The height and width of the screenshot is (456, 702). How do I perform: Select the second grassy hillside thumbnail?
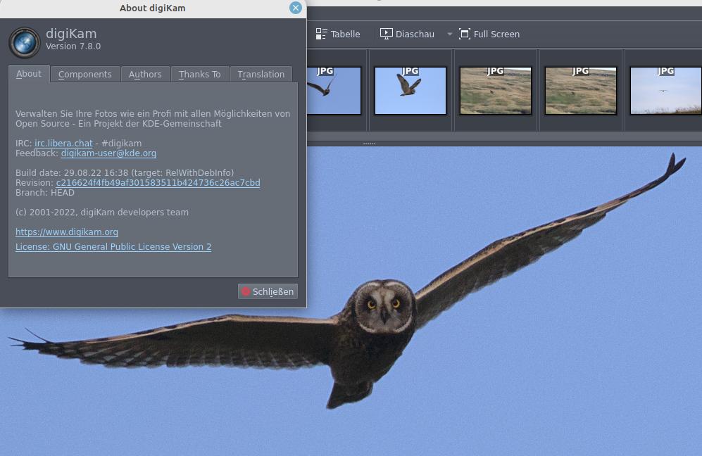click(x=581, y=91)
